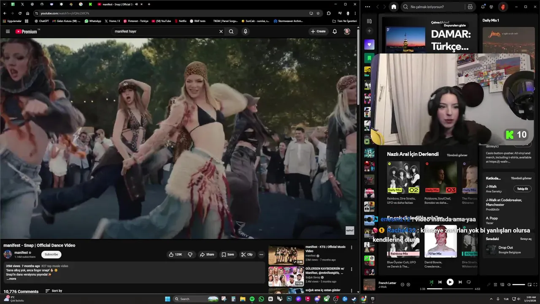Open YouTube notifications bell
Screen dimensions: 540x304
[x=335, y=31]
